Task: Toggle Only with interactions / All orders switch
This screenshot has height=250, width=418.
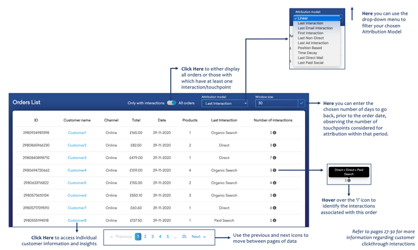Action: 171,103
